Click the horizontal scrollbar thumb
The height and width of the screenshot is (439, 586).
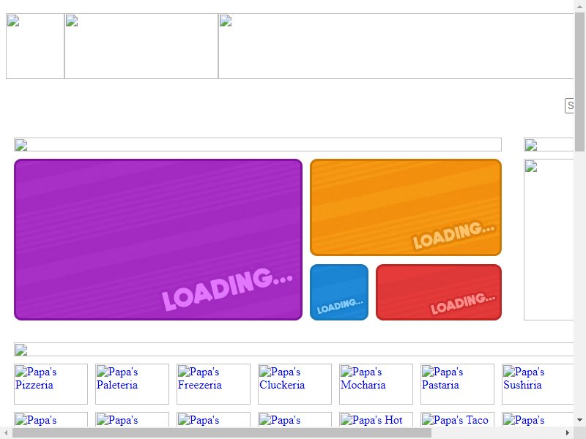click(x=222, y=433)
